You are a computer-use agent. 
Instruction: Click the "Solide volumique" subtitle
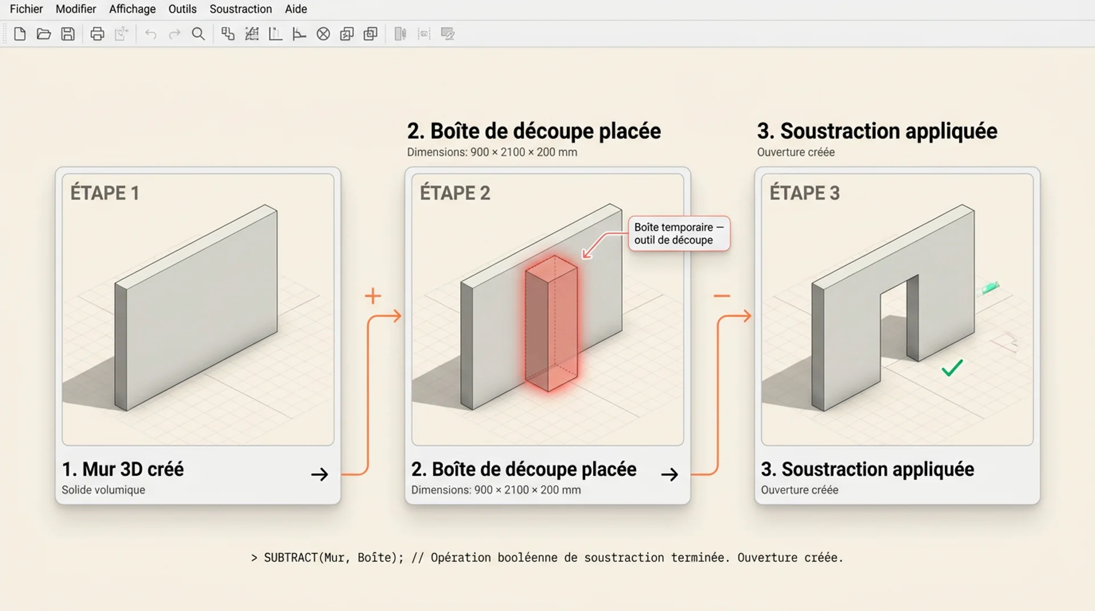[103, 490]
